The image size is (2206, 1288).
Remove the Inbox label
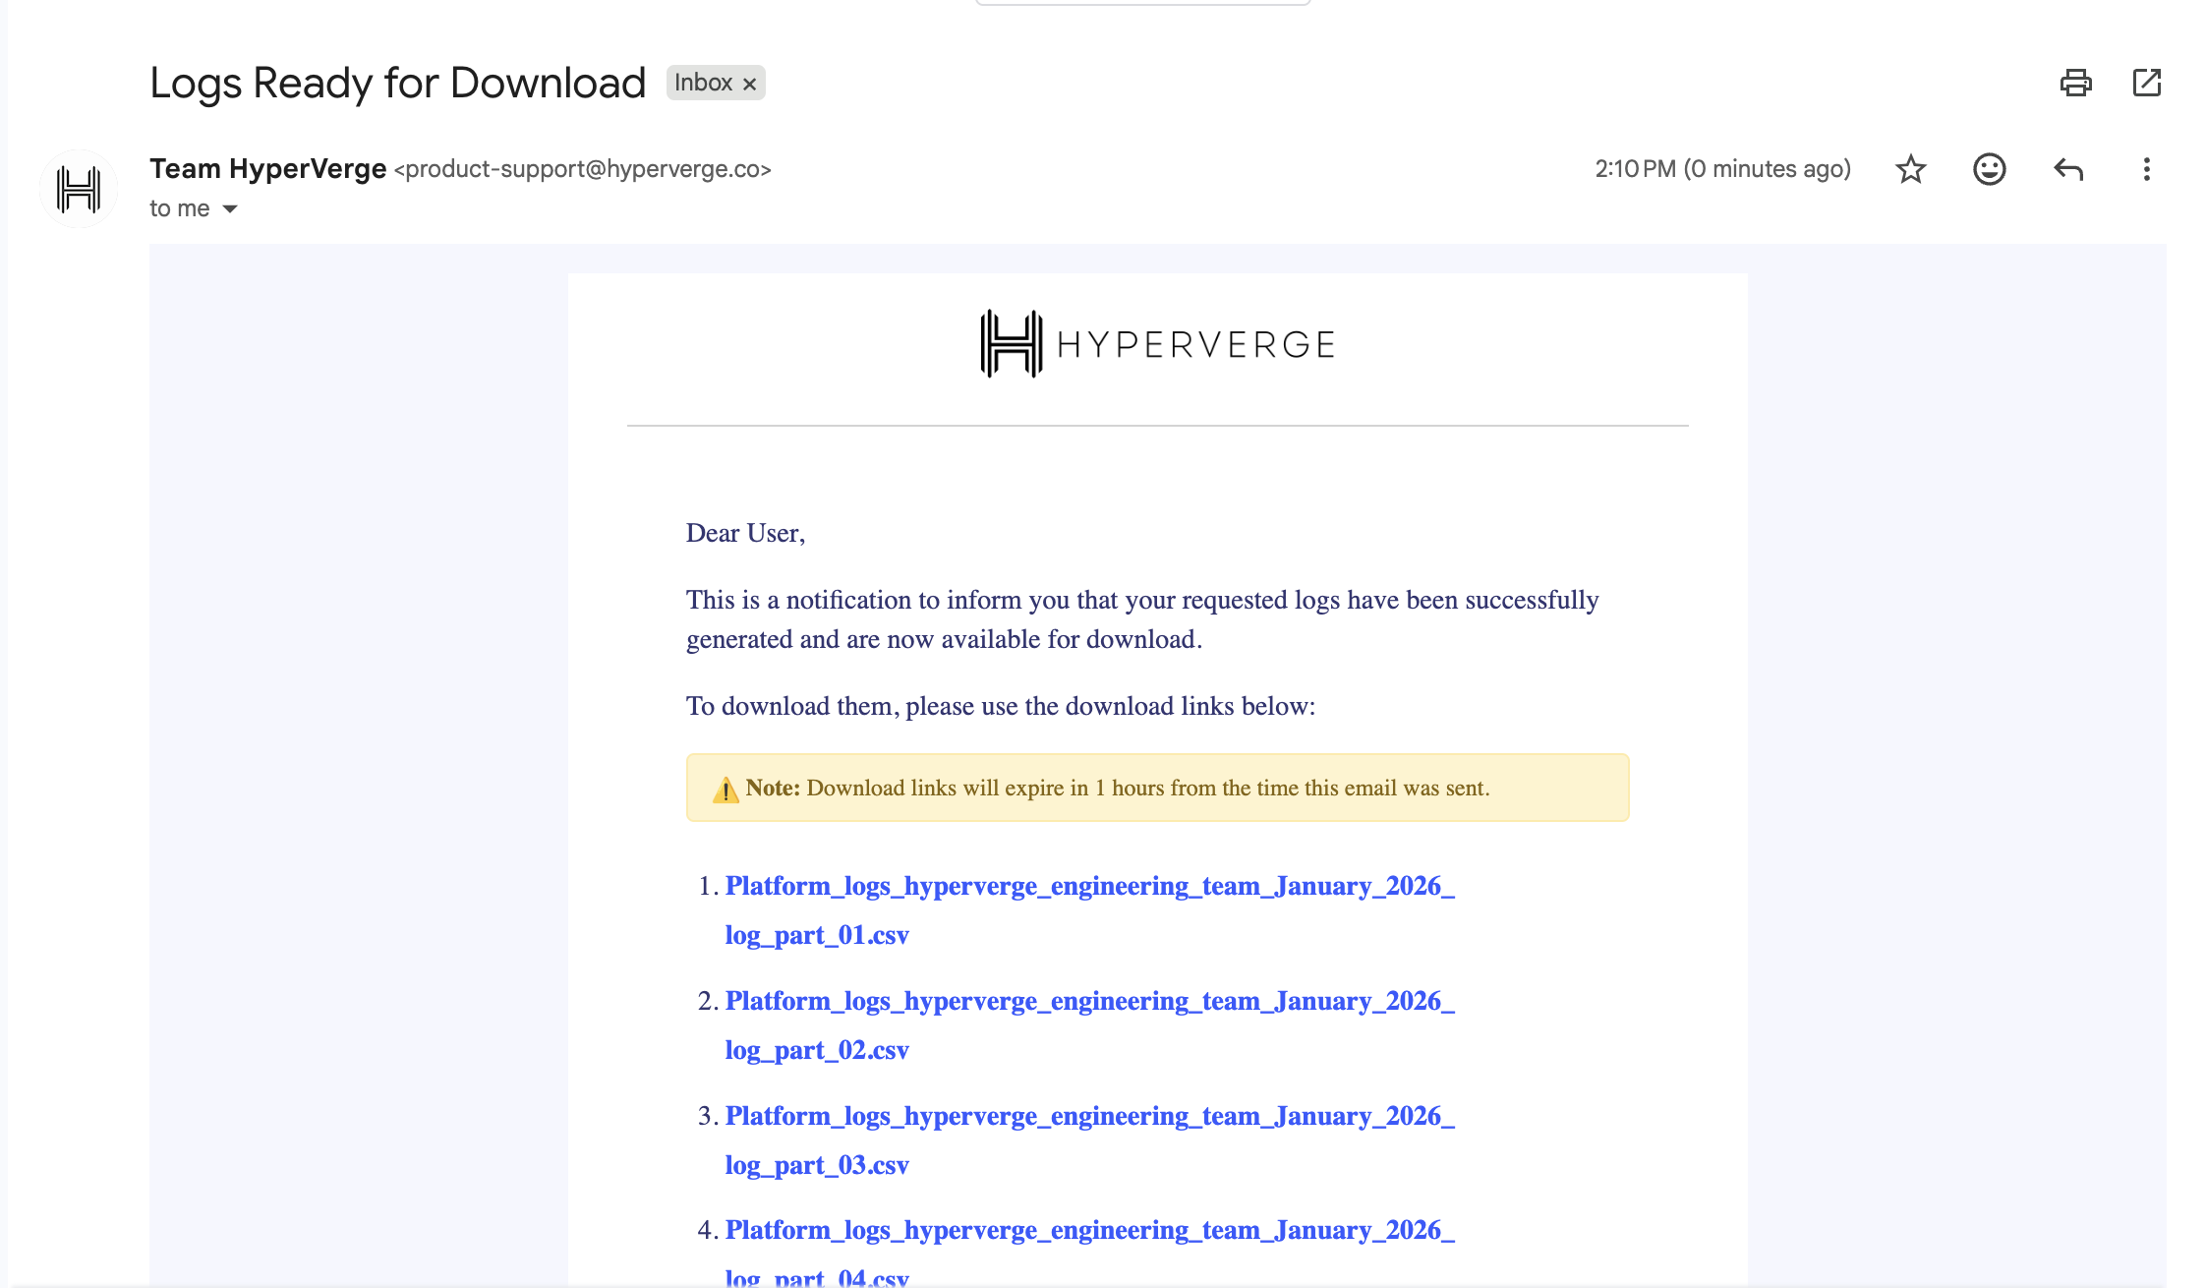[749, 83]
